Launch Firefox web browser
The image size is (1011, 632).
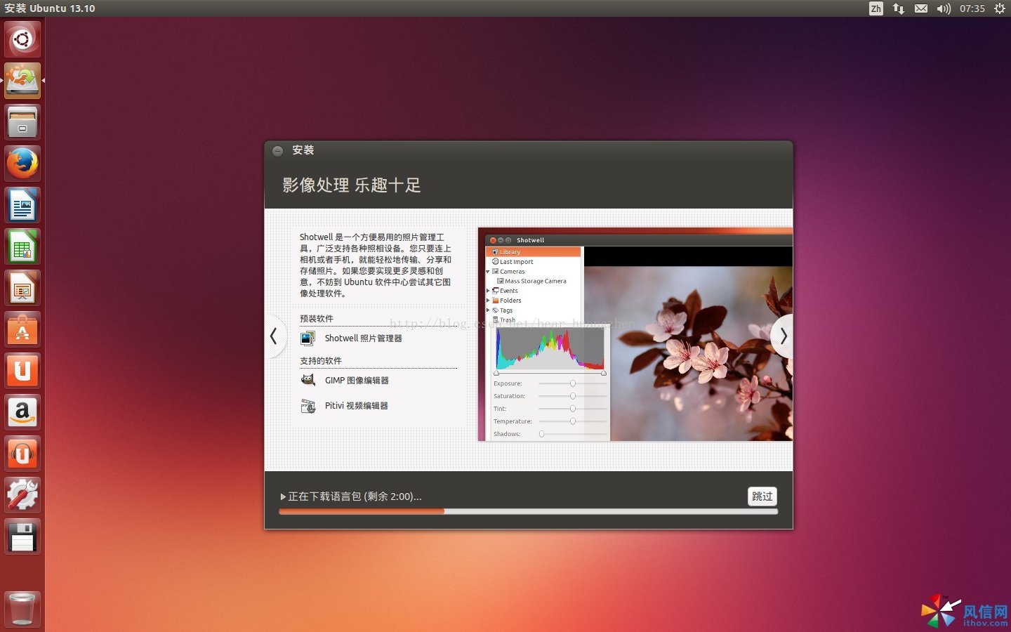pyautogui.click(x=22, y=164)
